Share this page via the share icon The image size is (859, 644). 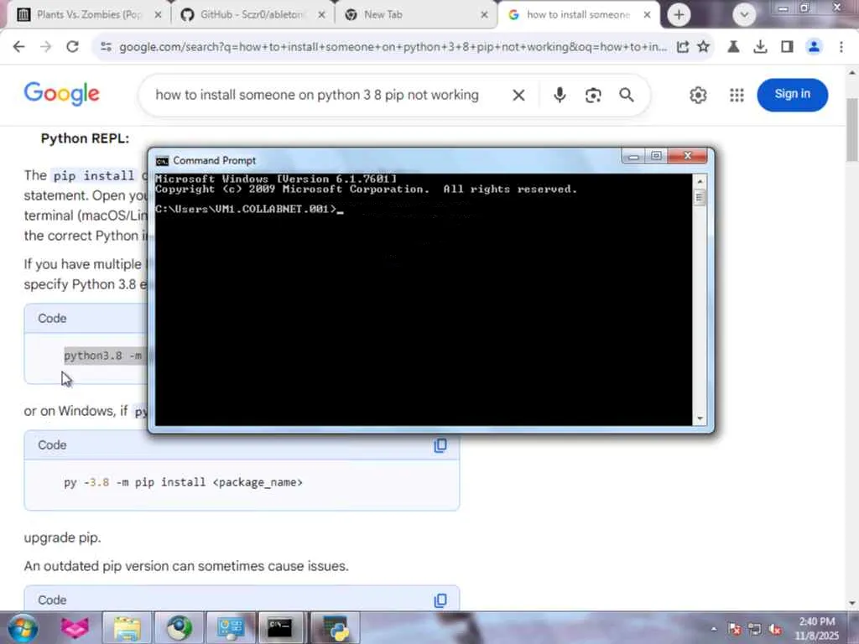(683, 47)
